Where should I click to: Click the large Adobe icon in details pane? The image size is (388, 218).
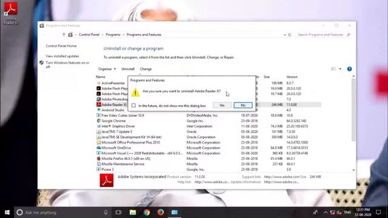[107, 180]
